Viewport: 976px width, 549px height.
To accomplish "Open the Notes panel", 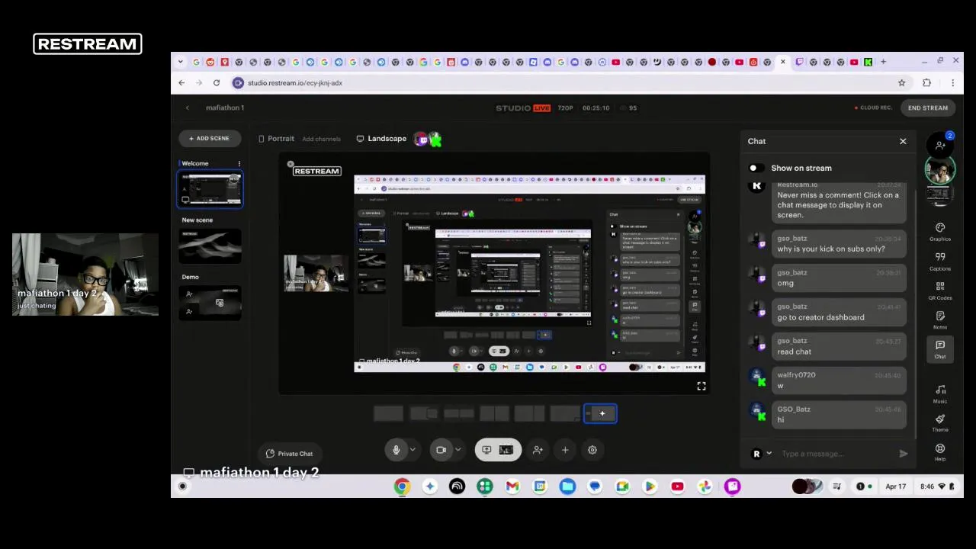I will 939,320.
